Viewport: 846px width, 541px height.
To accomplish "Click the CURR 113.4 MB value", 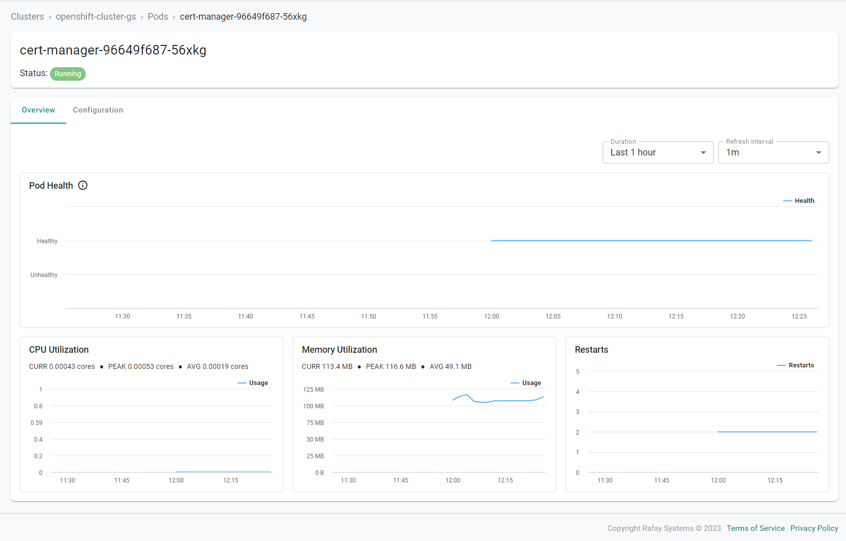I will [x=327, y=366].
